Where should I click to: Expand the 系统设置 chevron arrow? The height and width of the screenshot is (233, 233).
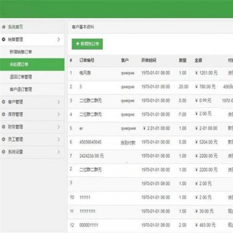click(59, 152)
